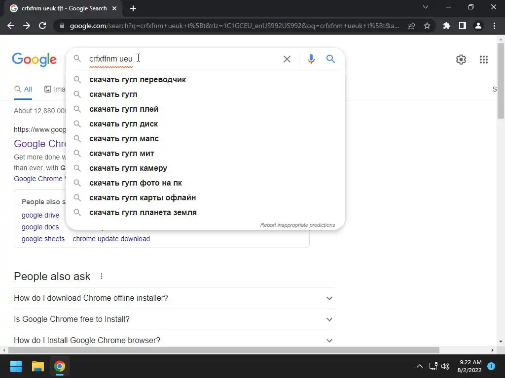Open chrome update download link
Screen dimensions: 505x378
coord(111,239)
